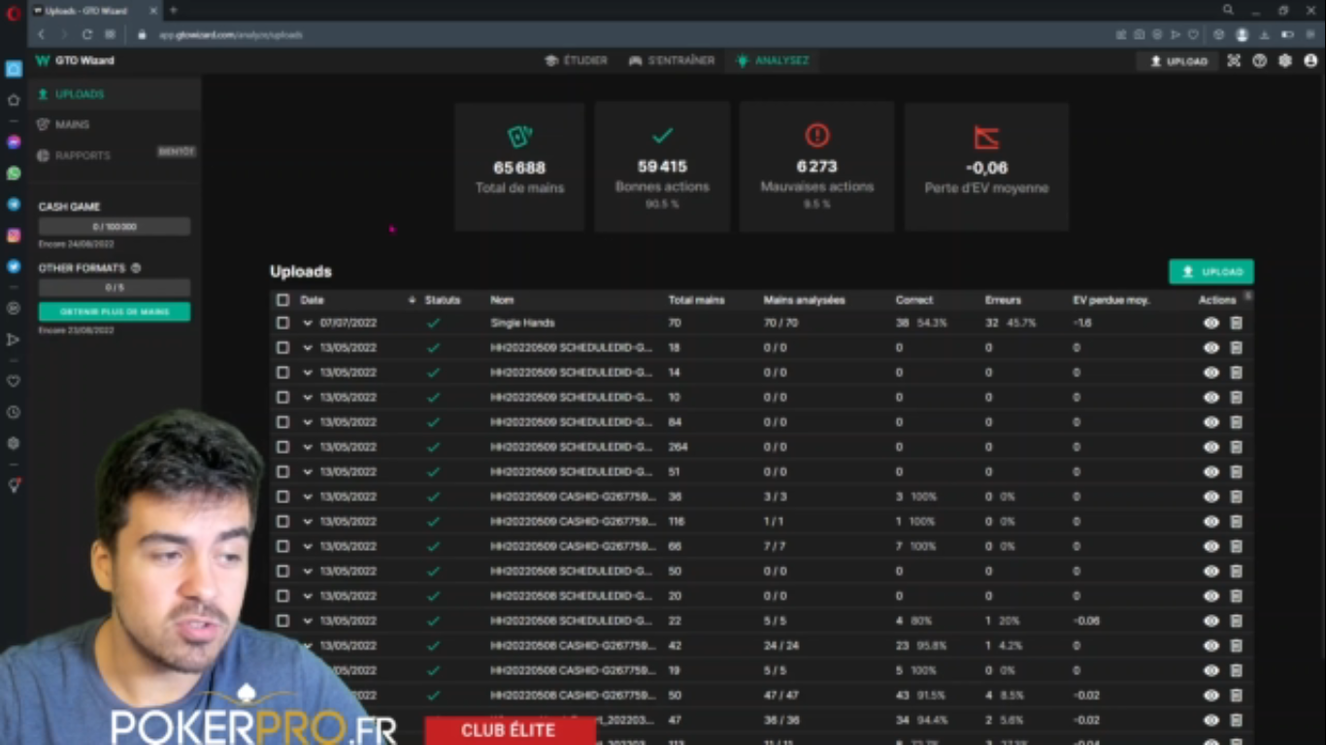This screenshot has width=1326, height=745.
Task: Open the settings gear in GTO Wizard header
Action: [1285, 60]
